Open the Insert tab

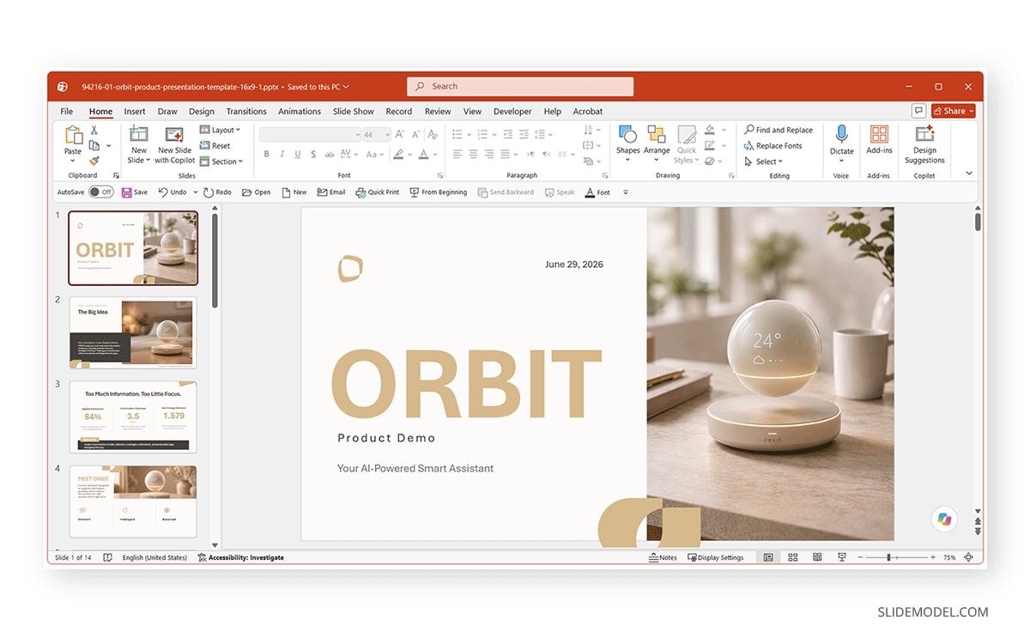[x=135, y=112]
